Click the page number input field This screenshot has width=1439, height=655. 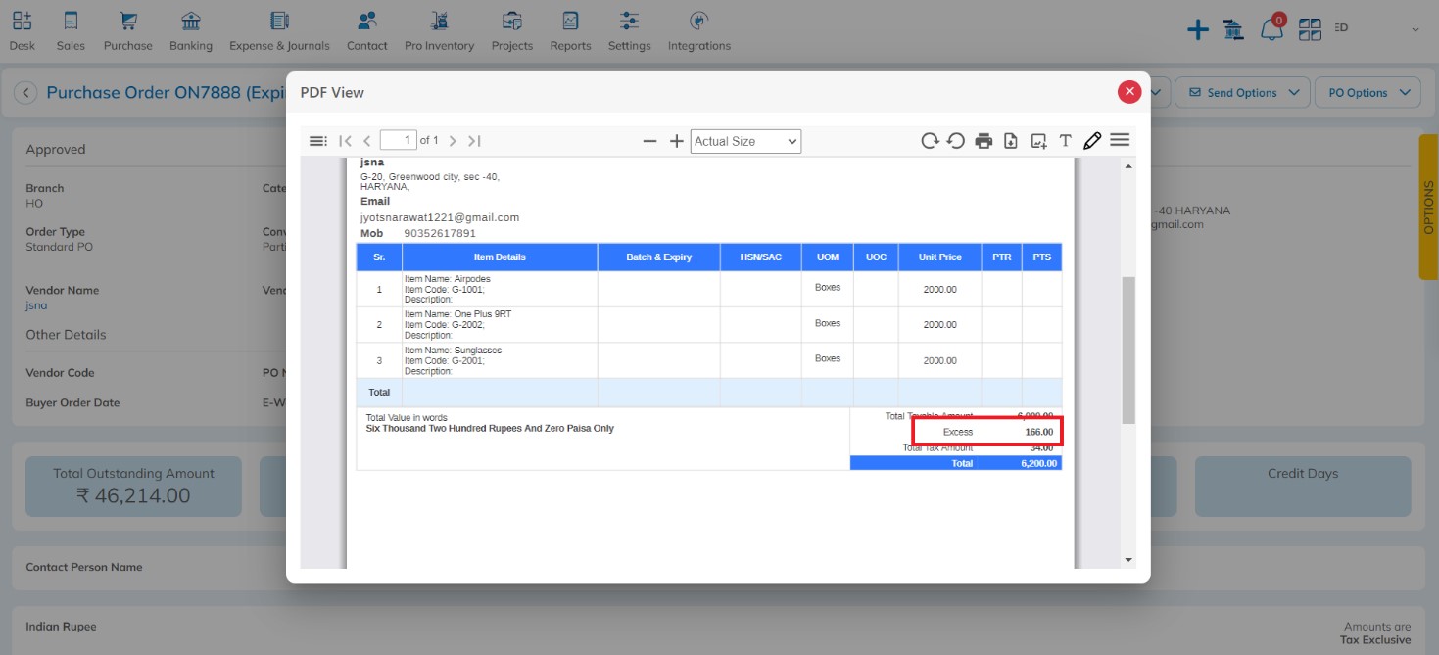pos(398,140)
